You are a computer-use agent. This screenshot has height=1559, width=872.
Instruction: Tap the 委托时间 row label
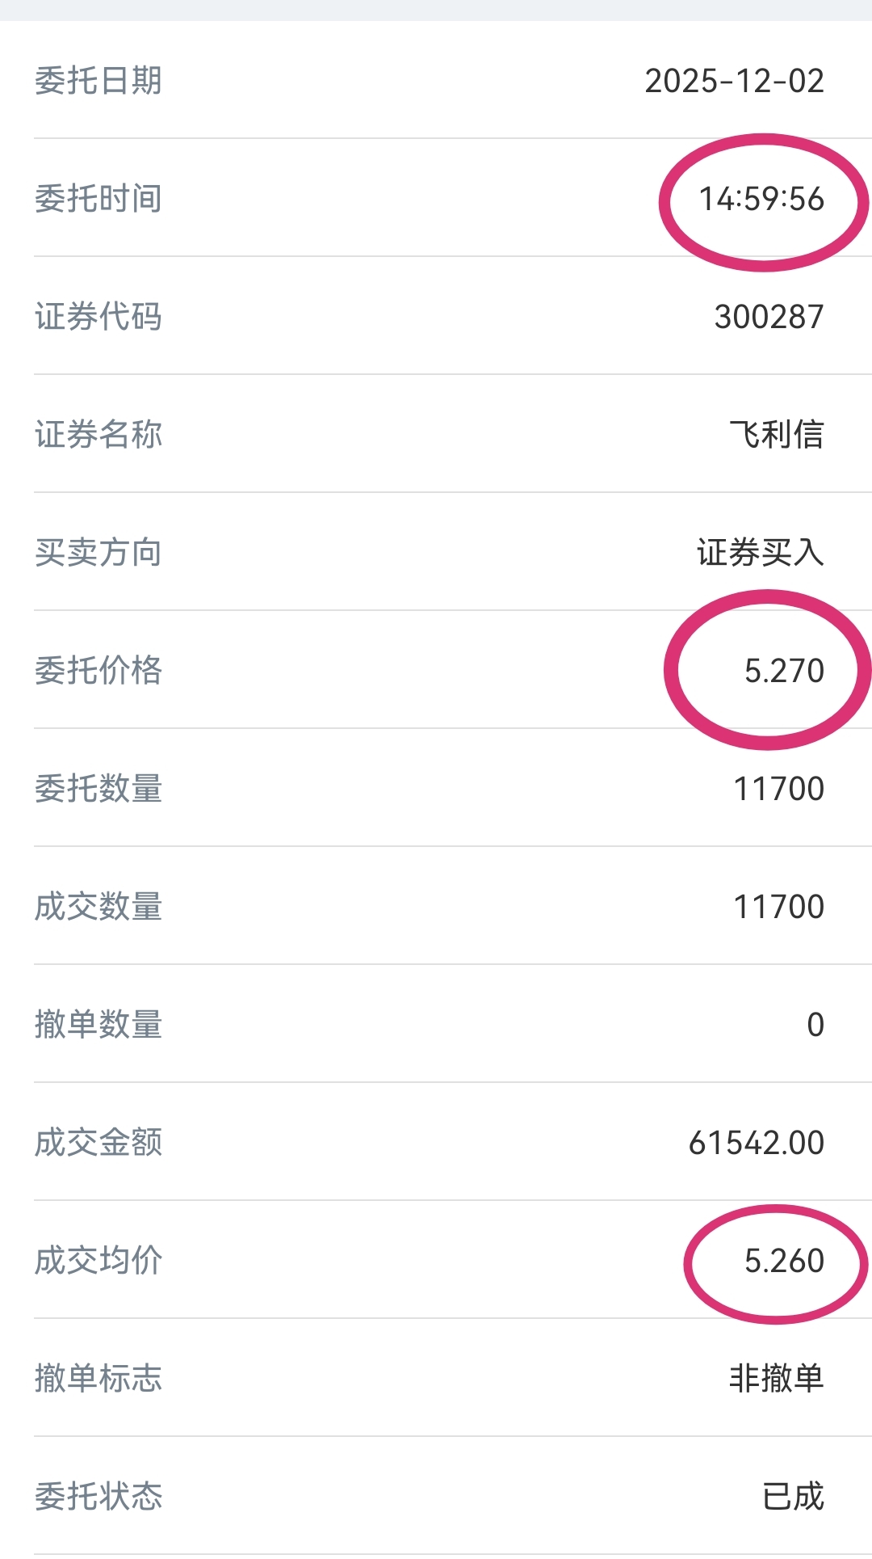tap(99, 199)
